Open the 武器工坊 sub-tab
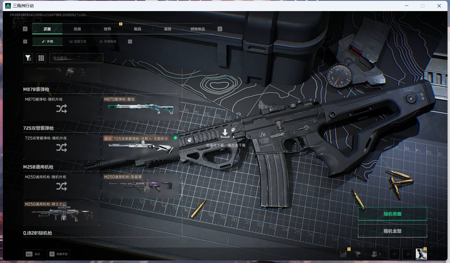Image resolution: width=450 pixels, height=263 pixels. (x=78, y=41)
